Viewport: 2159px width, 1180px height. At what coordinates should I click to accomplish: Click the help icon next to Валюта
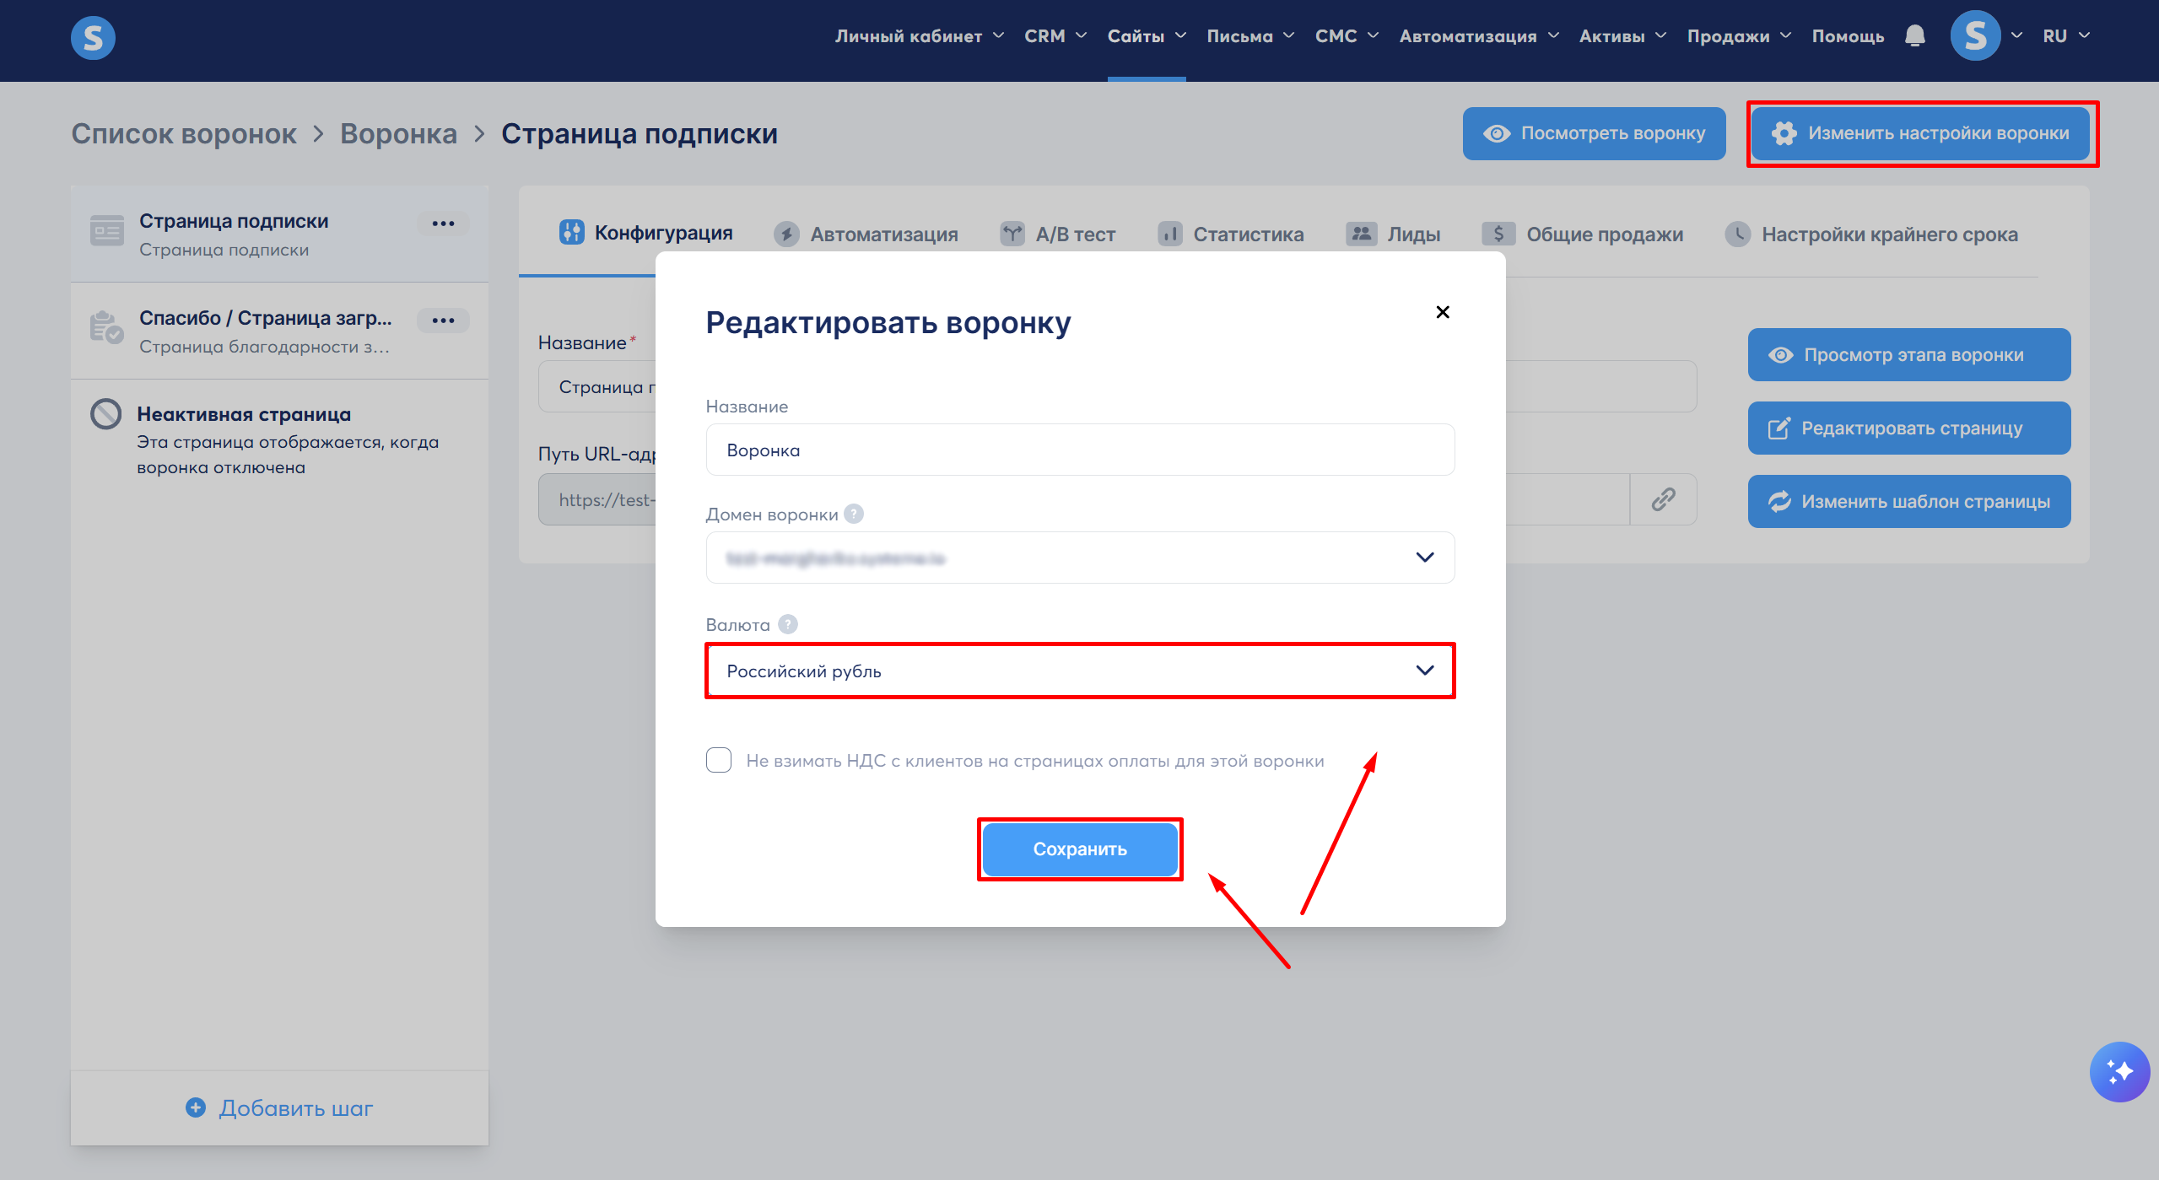pos(787,624)
